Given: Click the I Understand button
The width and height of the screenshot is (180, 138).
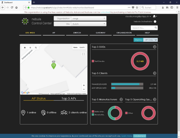Looking at the screenshot, I should click(x=140, y=136).
